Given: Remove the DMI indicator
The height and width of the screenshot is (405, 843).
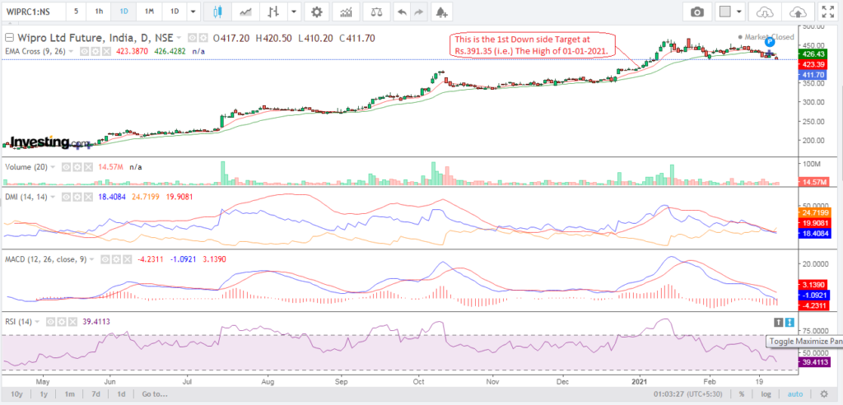Looking at the screenshot, I should coord(90,198).
